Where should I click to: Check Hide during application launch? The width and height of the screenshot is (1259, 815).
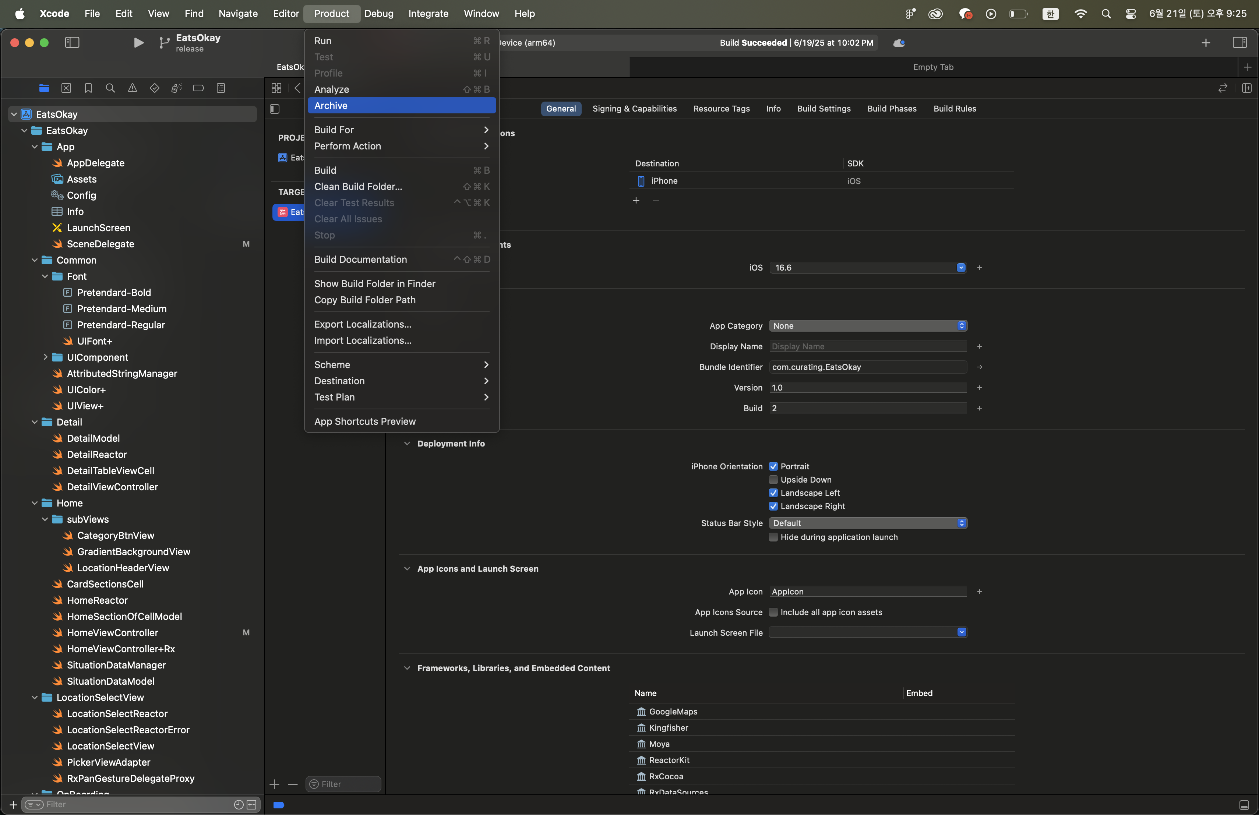(x=773, y=536)
